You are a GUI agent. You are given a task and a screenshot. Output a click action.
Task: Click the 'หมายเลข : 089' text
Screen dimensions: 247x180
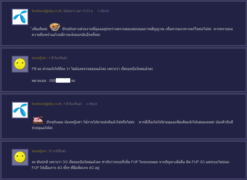pos(44,81)
